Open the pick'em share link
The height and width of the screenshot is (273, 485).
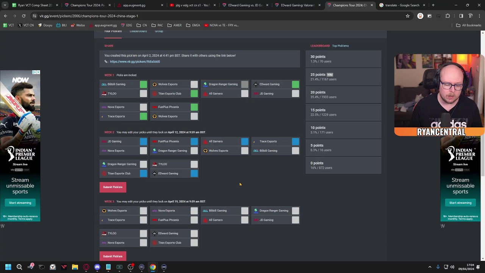click(x=135, y=61)
